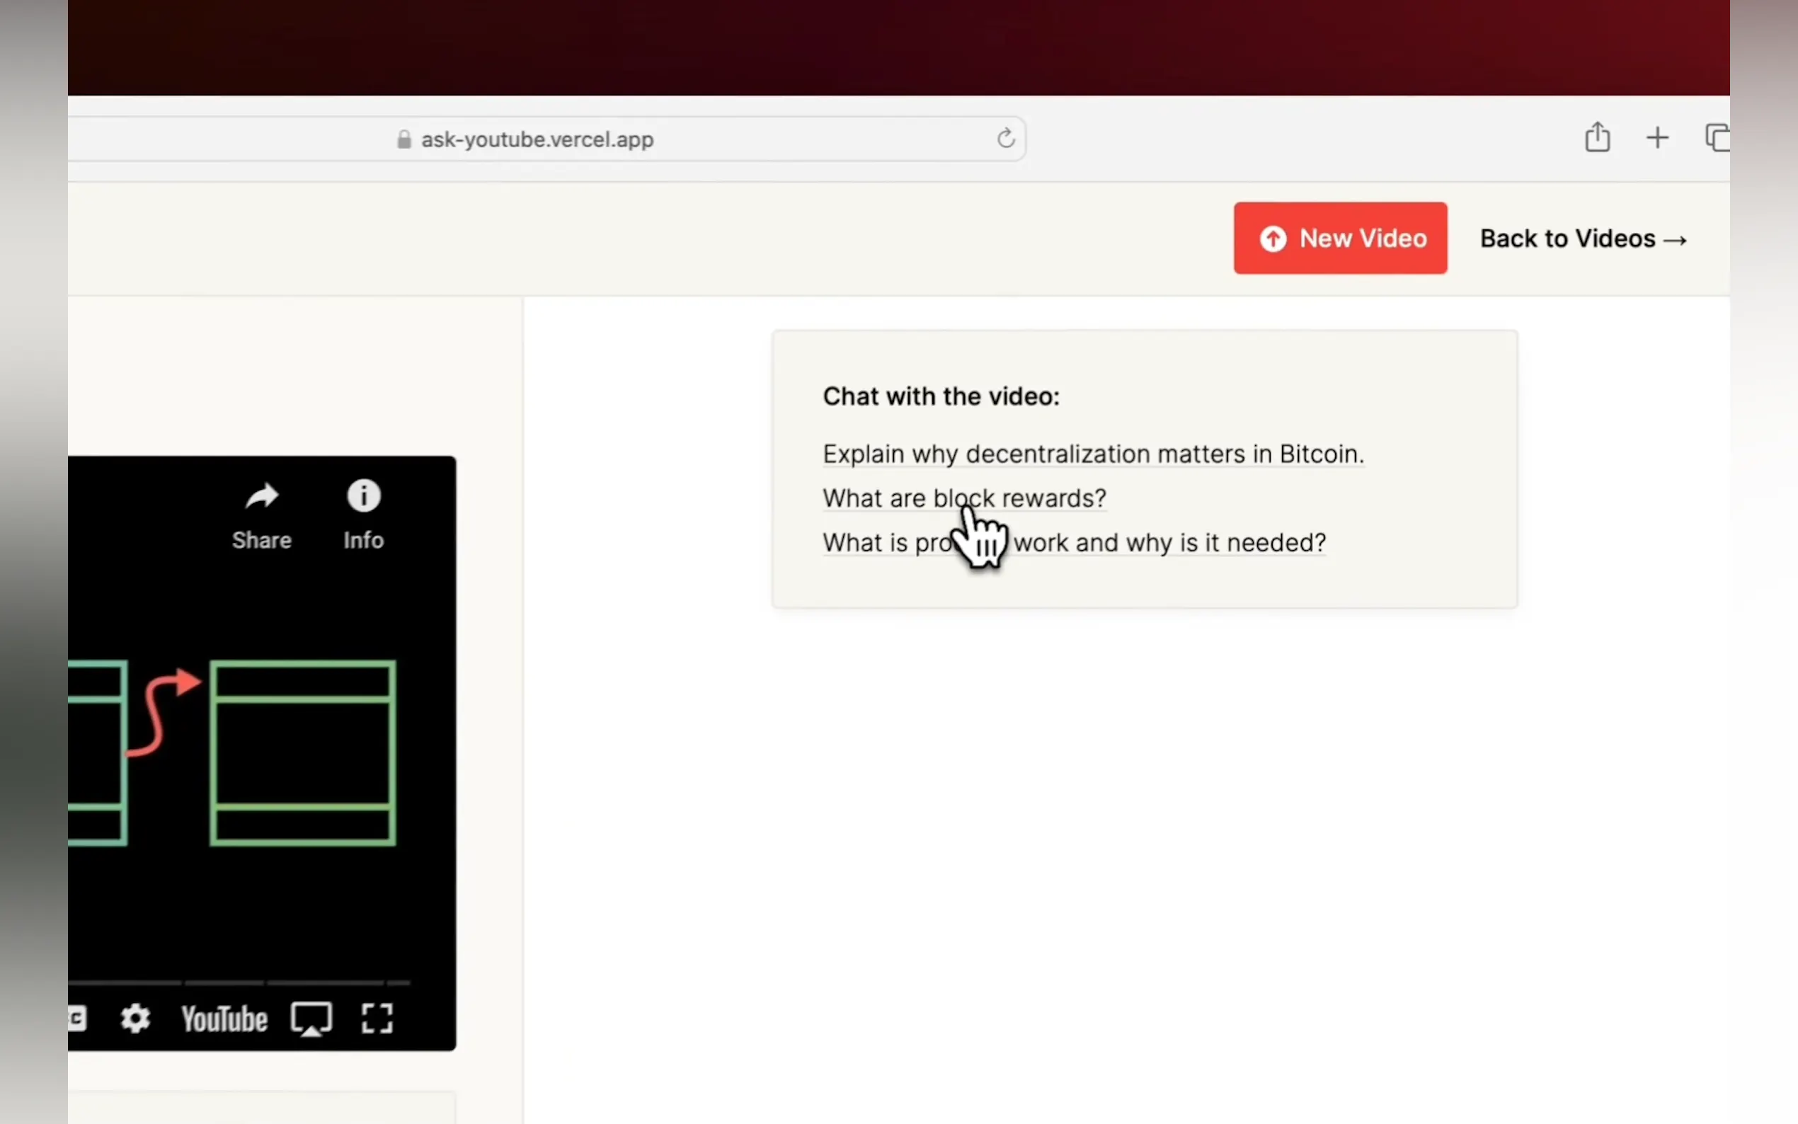Screen dimensions: 1798x1124
Task: Open the player settings gear menu
Action: coord(134,1019)
